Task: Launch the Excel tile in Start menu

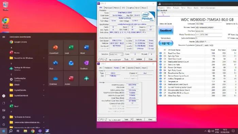Action: click(x=71, y=48)
